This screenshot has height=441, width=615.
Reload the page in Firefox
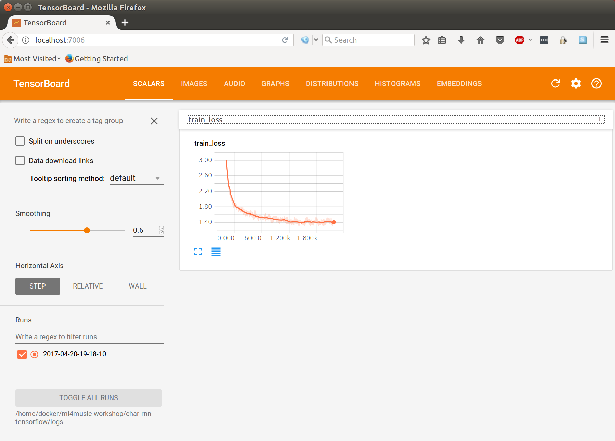285,40
